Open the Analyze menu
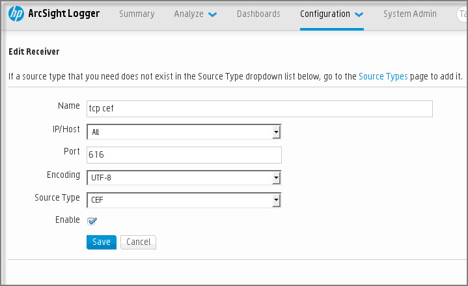The width and height of the screenshot is (468, 286). [x=189, y=14]
